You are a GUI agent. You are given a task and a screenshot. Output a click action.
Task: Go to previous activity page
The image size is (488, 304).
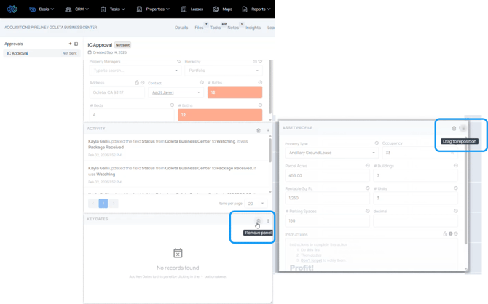tap(93, 204)
